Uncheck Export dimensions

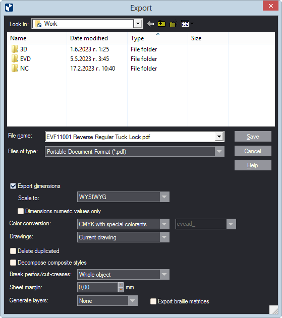(13, 186)
